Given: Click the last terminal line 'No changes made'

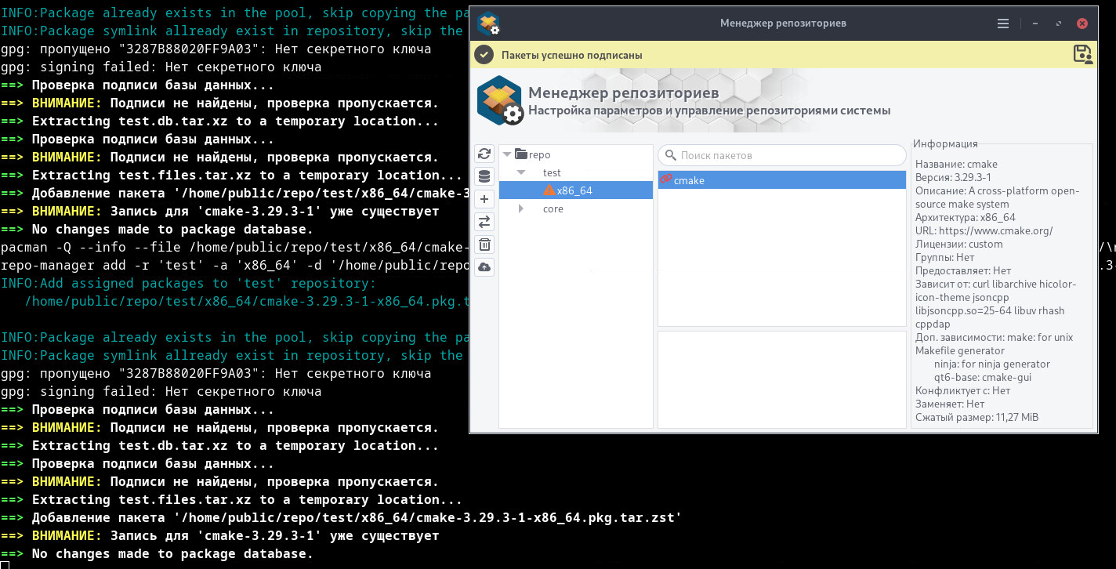Looking at the screenshot, I should (x=157, y=554).
